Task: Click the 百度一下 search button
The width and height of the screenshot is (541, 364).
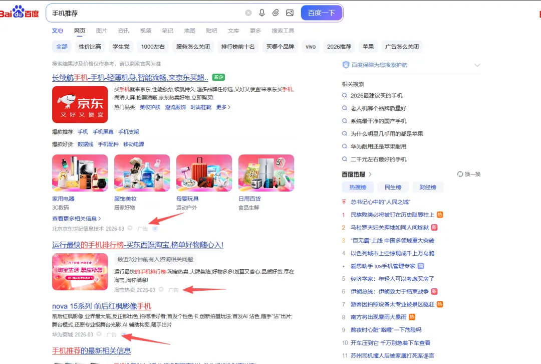Action: click(x=321, y=13)
